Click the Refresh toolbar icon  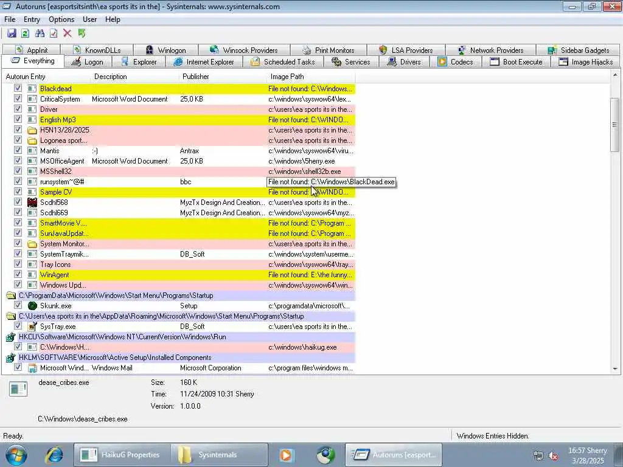[26, 33]
